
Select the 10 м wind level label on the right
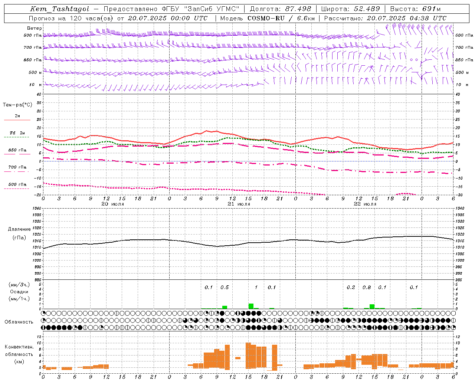pyautogui.click(x=462, y=85)
